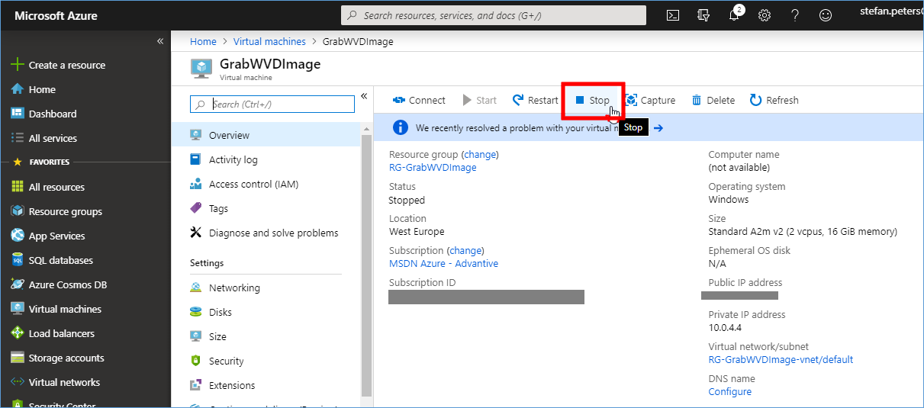The height and width of the screenshot is (408, 924).
Task: Click change link next to Resource group
Action: (x=481, y=154)
